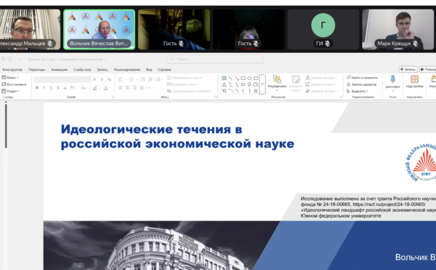Click the Increase List Level icon

pyautogui.click(x=150, y=79)
